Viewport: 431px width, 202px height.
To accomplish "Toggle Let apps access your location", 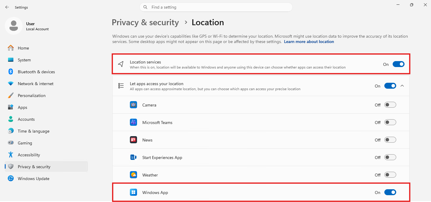I will tap(390, 86).
